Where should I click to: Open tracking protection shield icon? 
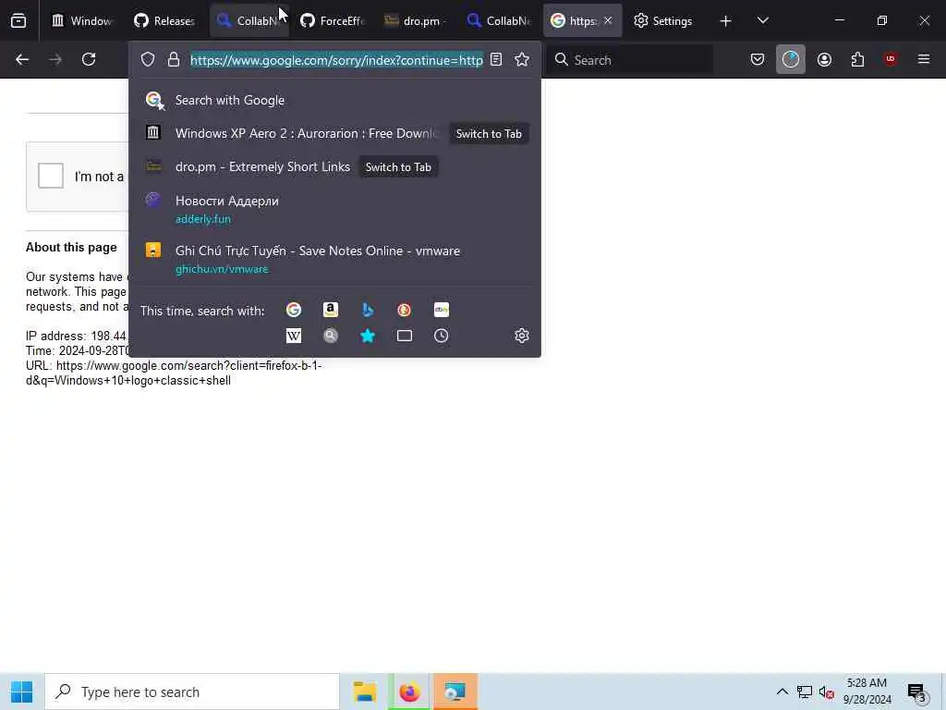[x=148, y=59]
